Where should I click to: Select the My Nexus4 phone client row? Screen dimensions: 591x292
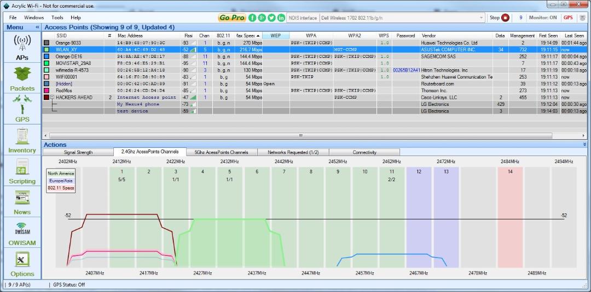pos(314,104)
